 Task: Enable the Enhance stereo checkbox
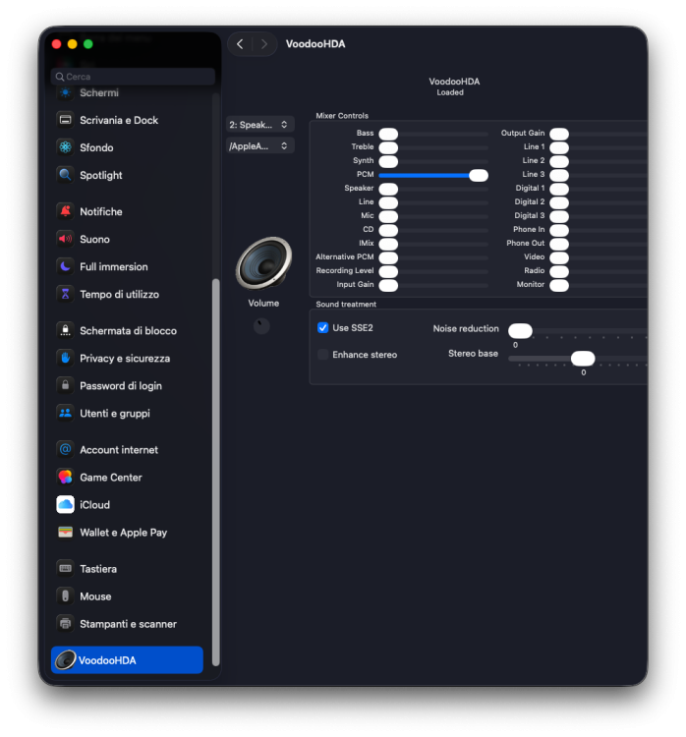point(322,355)
